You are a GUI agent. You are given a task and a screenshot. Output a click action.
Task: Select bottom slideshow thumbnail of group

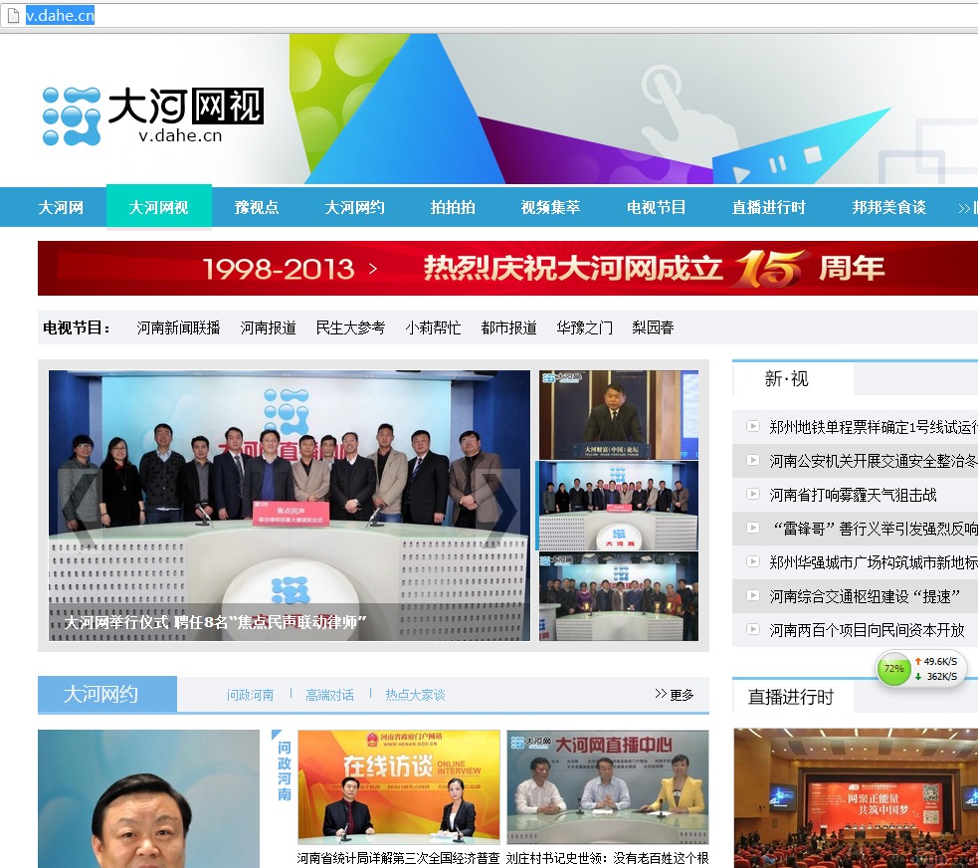click(x=619, y=596)
